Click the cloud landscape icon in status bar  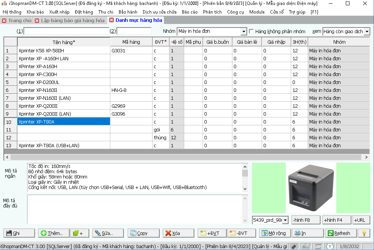click(306, 246)
